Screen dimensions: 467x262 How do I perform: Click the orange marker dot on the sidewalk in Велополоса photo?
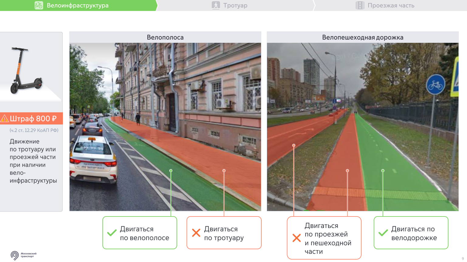coord(224,171)
